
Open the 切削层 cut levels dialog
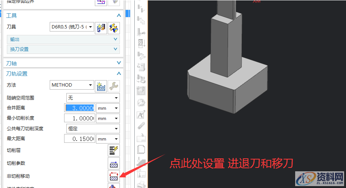click(114, 150)
